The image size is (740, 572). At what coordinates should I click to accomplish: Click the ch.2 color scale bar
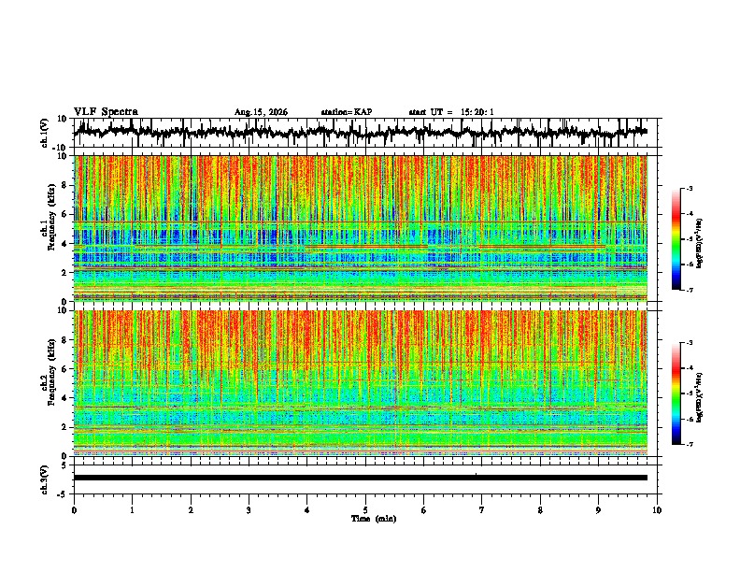click(x=676, y=393)
